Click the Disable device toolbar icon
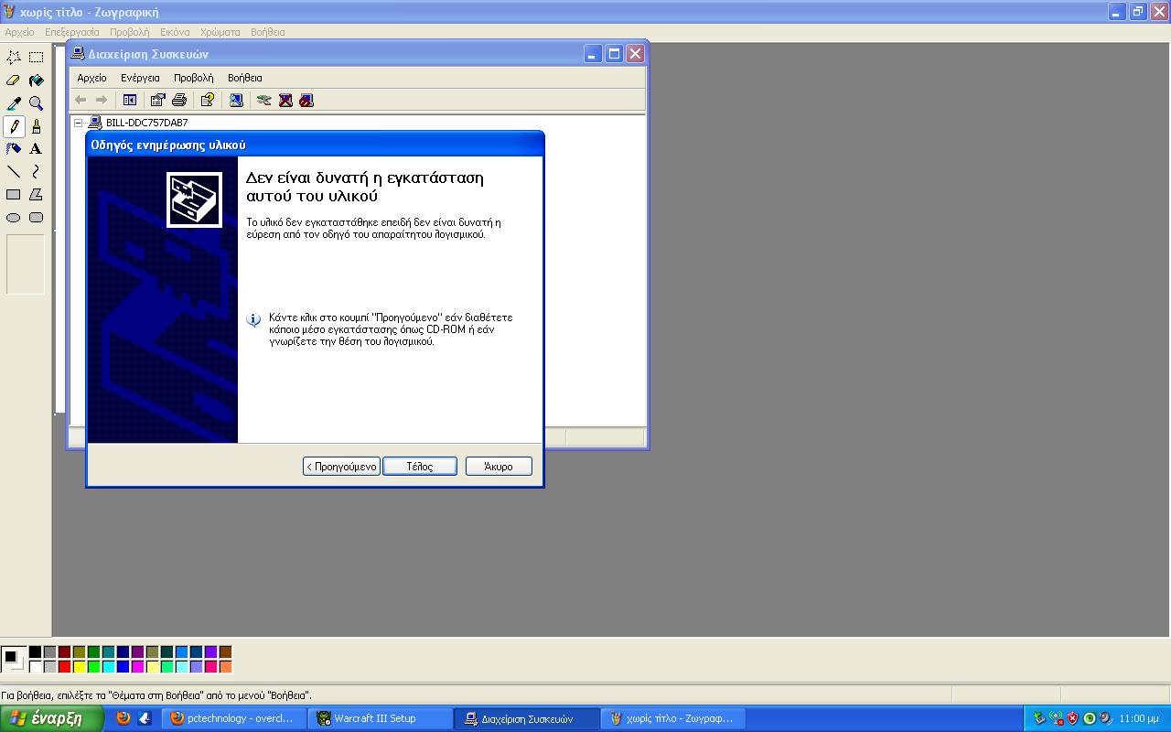The image size is (1171, 732). click(306, 100)
